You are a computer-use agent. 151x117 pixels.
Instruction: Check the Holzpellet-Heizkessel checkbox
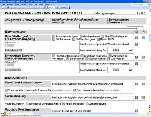pyautogui.click(x=54, y=56)
